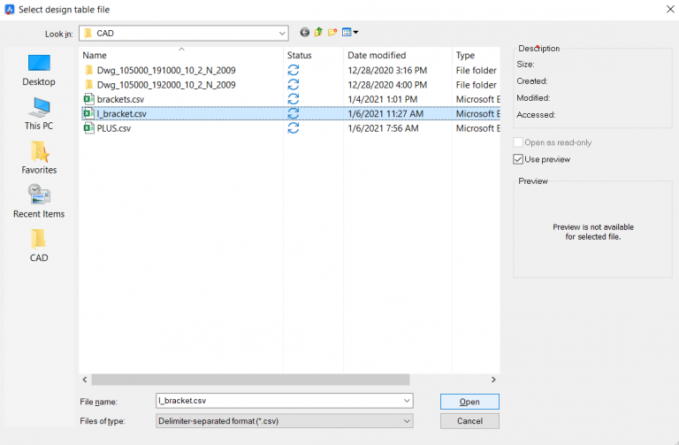Click Excel icon of l_bracket.csv
This screenshot has height=445, width=679.
pos(88,113)
